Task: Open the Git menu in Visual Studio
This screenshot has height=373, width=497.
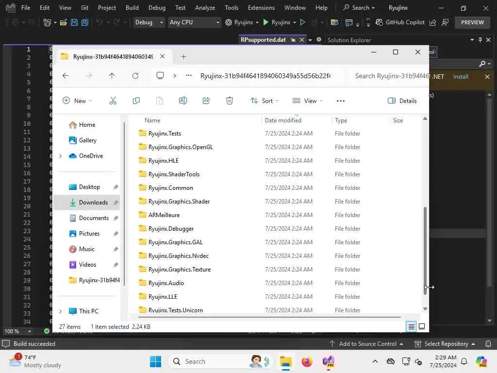Action: pos(84,8)
